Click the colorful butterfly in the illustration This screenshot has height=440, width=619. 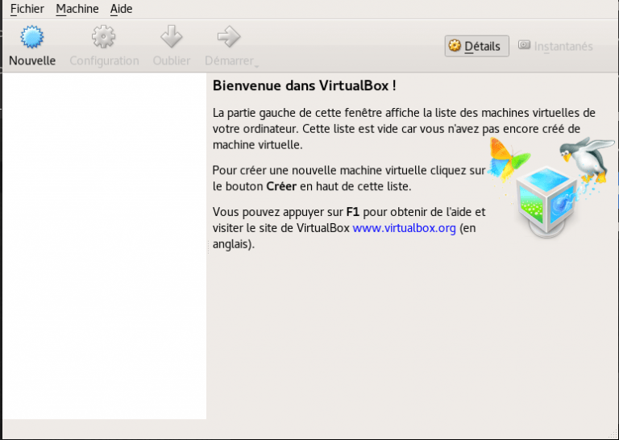pyautogui.click(x=509, y=157)
